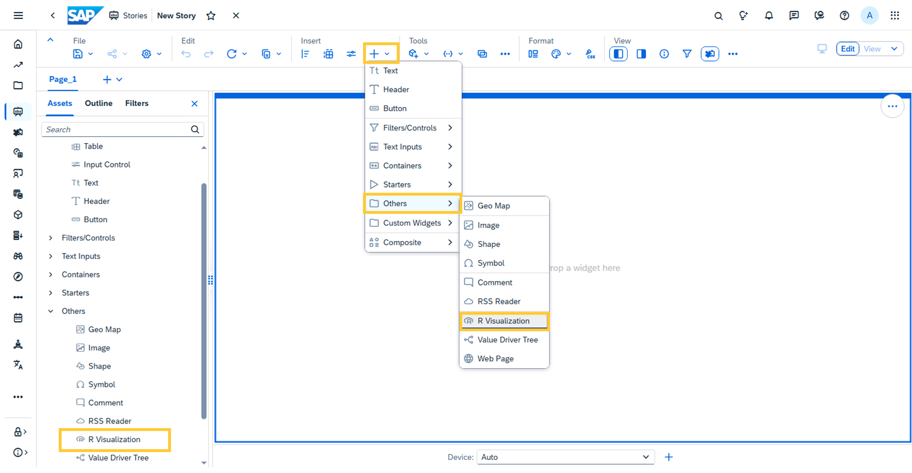Click the Refresh icon under Edit

click(231, 54)
